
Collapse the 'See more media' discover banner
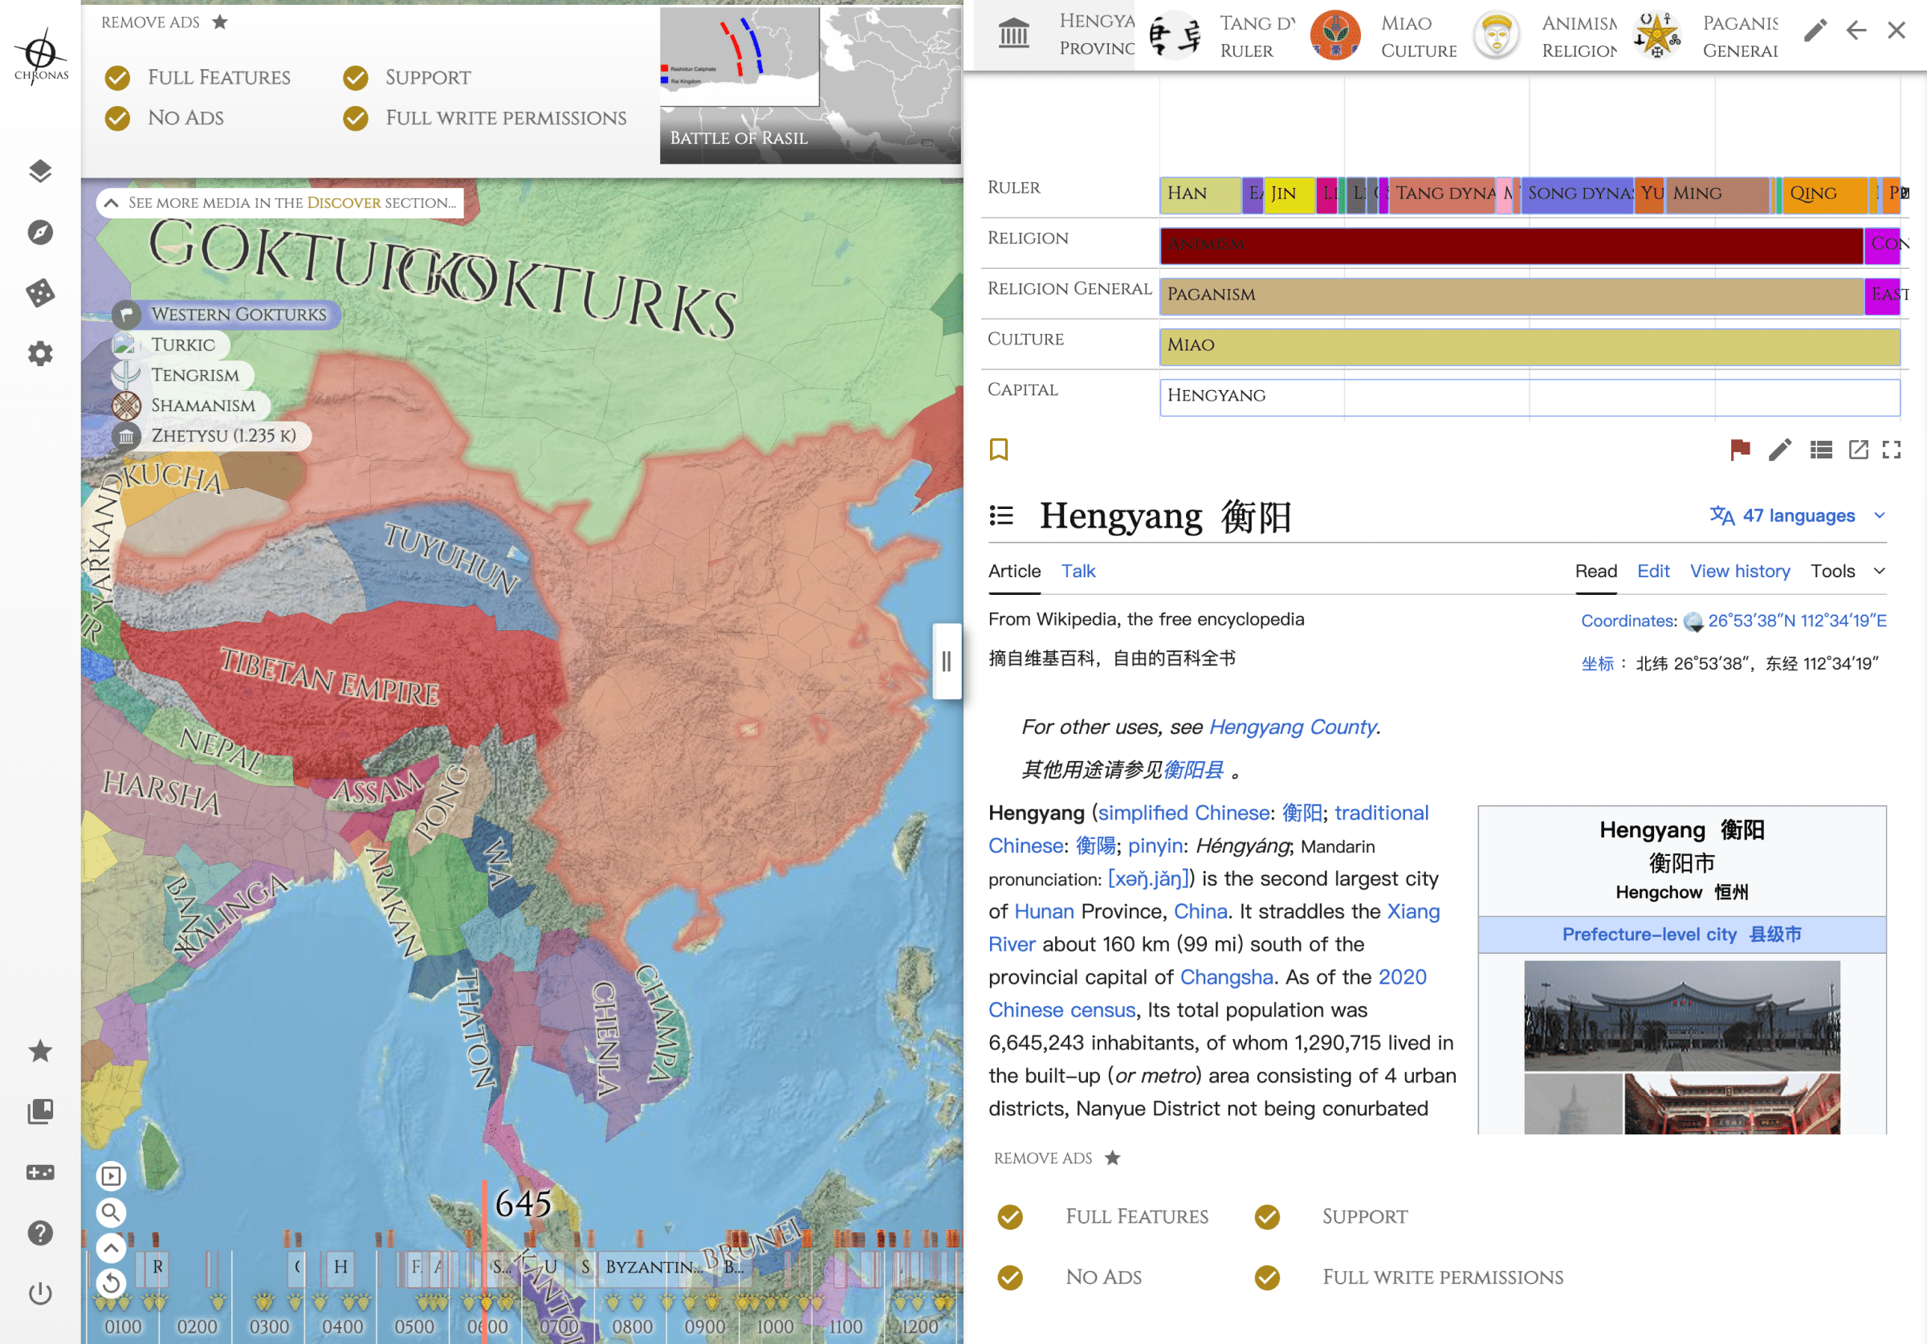[x=111, y=202]
